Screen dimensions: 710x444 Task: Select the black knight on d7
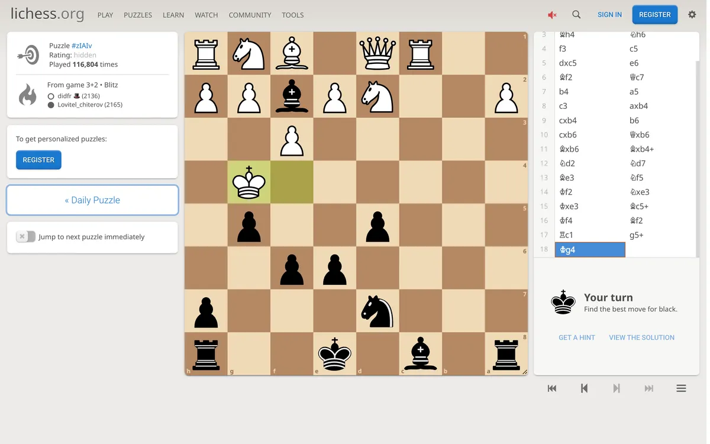[377, 311]
